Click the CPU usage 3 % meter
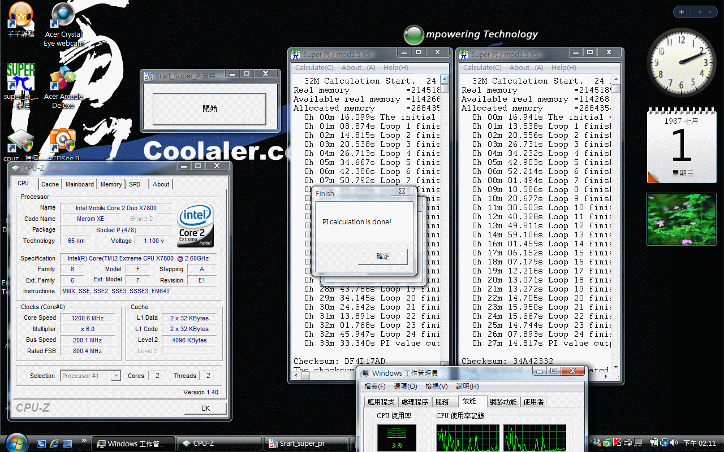This screenshot has width=724, height=452. [x=397, y=438]
